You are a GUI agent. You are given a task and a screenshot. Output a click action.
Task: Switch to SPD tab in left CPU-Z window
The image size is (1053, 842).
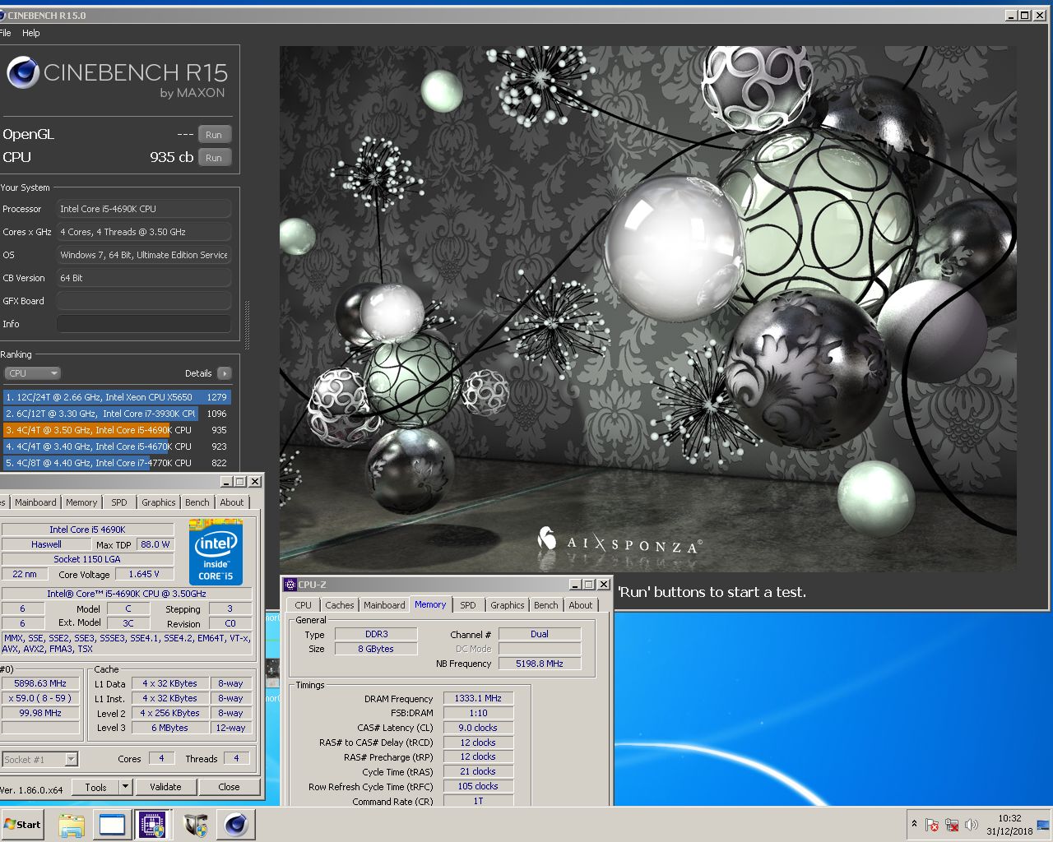tap(119, 502)
